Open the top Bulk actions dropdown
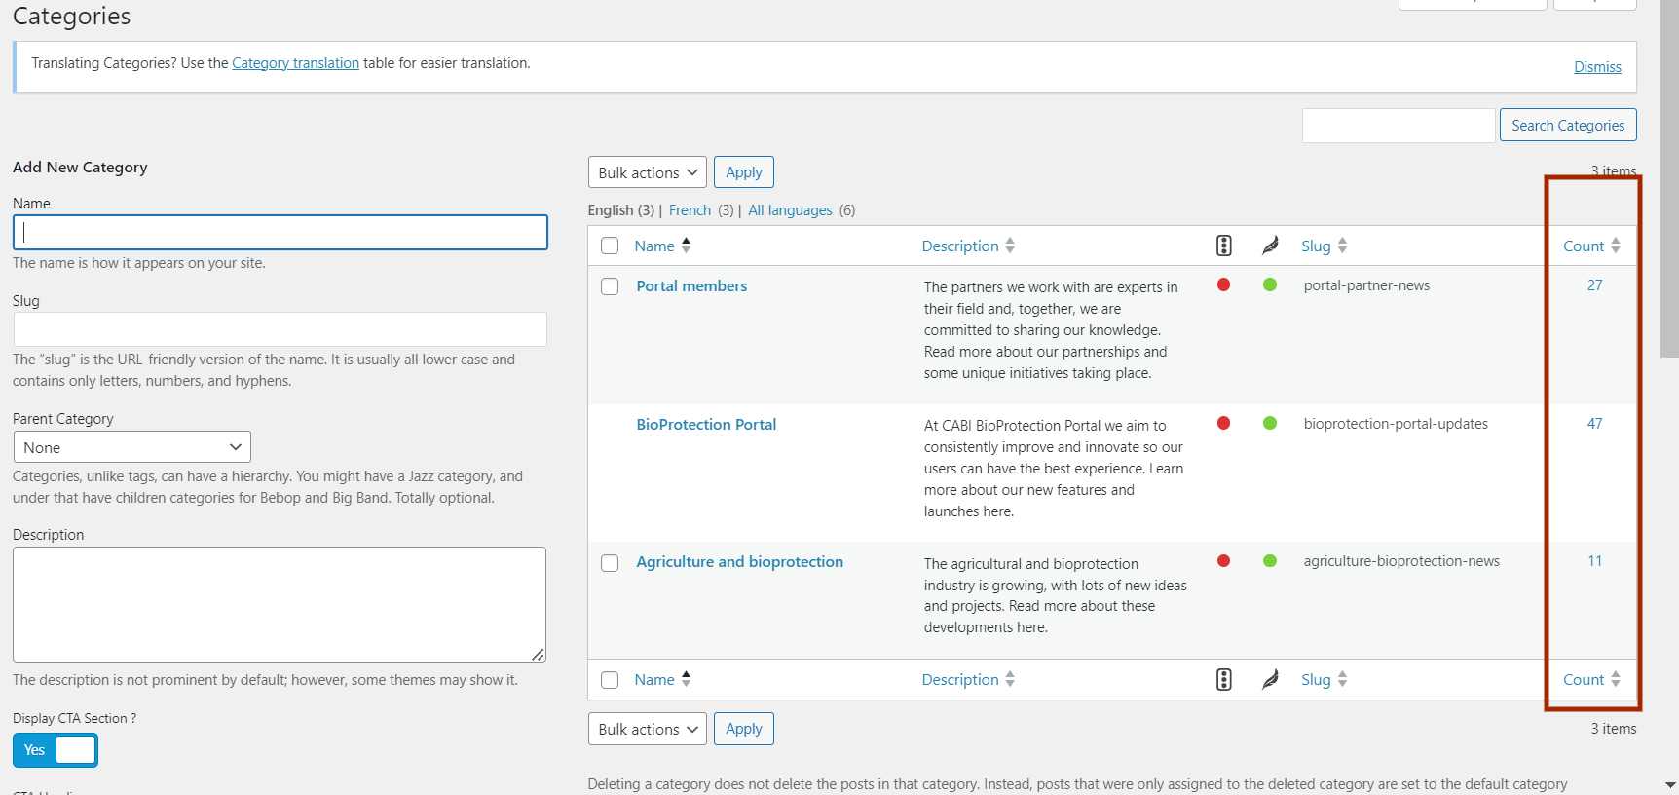1679x795 pixels. 648,172
